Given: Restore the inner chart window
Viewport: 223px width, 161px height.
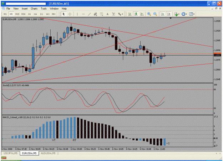Looking at the screenshot, I should coord(216,9).
